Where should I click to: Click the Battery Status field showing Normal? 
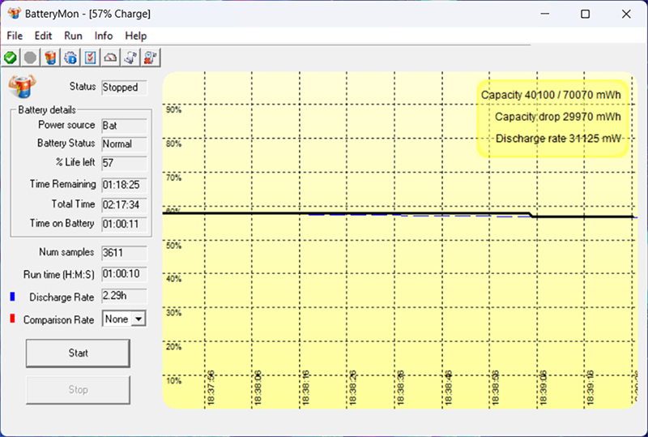pos(124,144)
